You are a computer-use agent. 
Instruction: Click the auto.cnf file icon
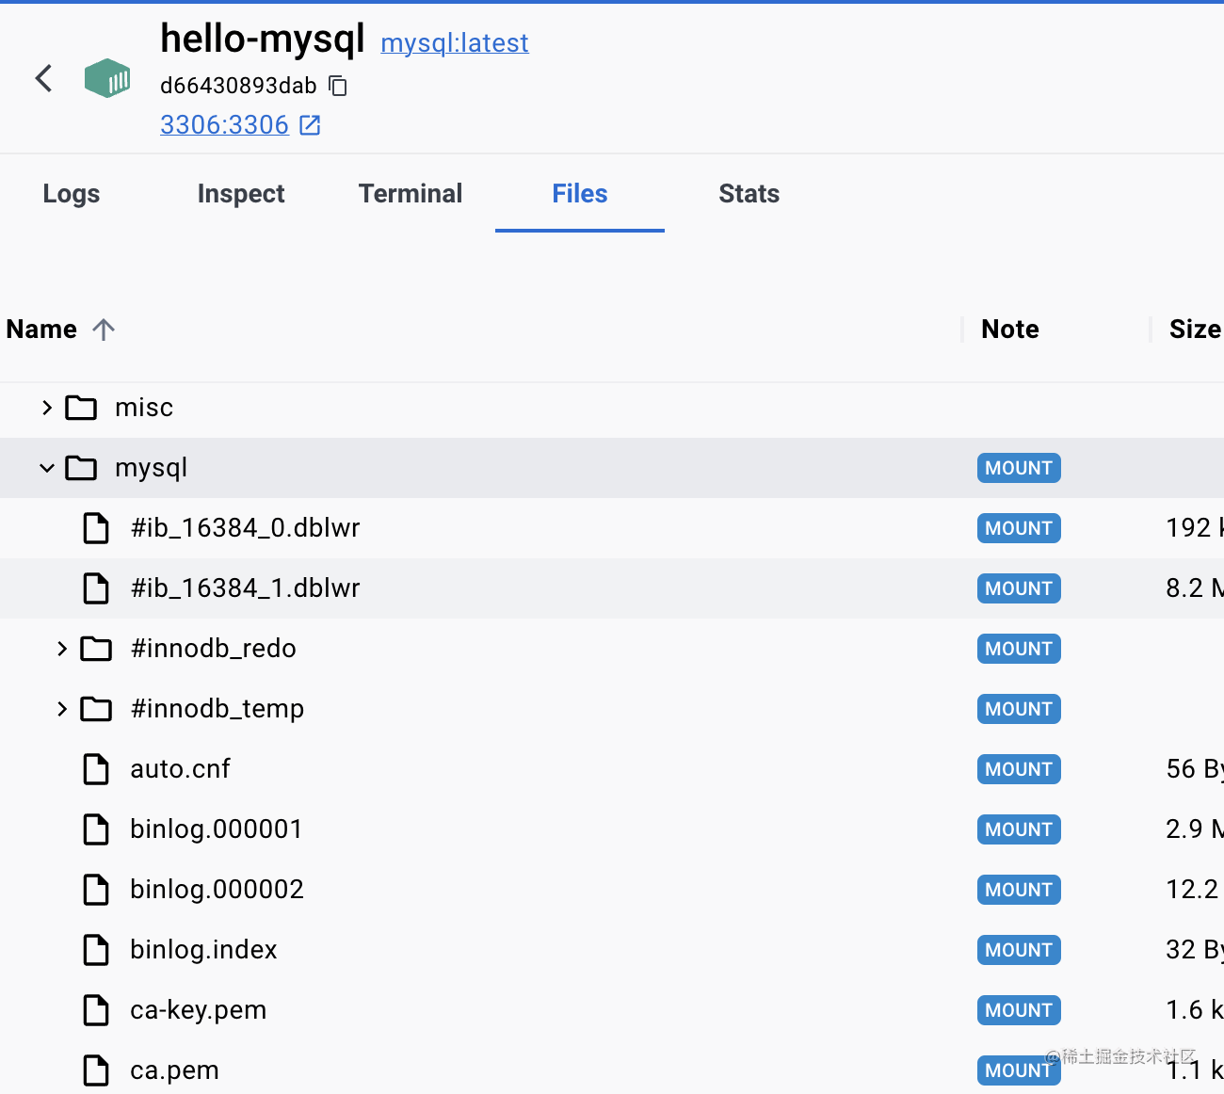tap(96, 769)
